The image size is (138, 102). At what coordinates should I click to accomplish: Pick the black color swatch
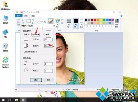[x=86, y=20]
